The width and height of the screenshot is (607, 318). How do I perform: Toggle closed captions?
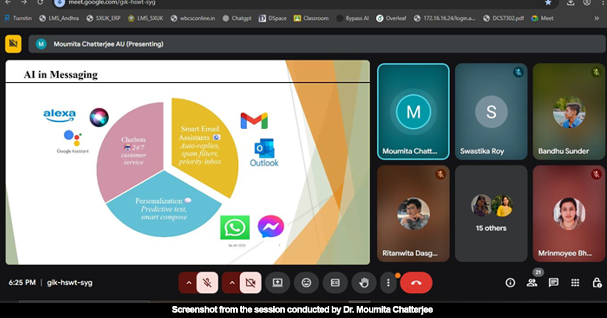[x=335, y=283]
